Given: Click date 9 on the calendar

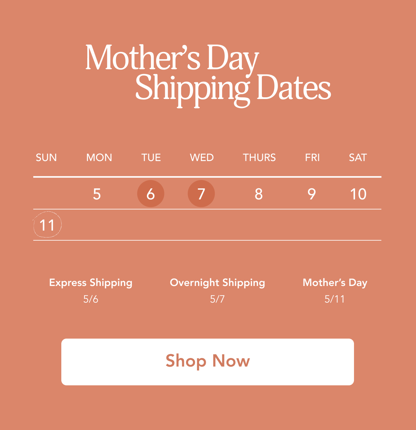Looking at the screenshot, I should (312, 194).
